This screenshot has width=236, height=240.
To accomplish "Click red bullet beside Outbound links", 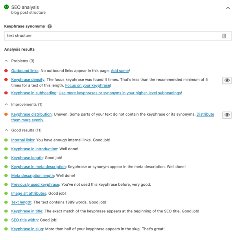I will tap(6, 71).
